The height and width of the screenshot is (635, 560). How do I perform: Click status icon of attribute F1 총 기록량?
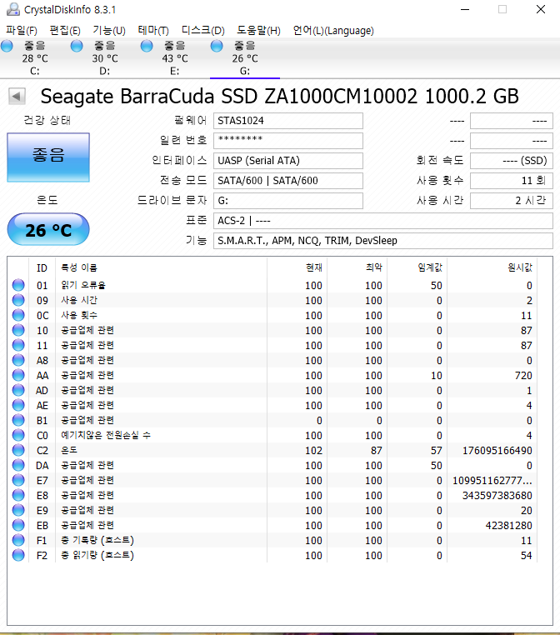[x=18, y=540]
